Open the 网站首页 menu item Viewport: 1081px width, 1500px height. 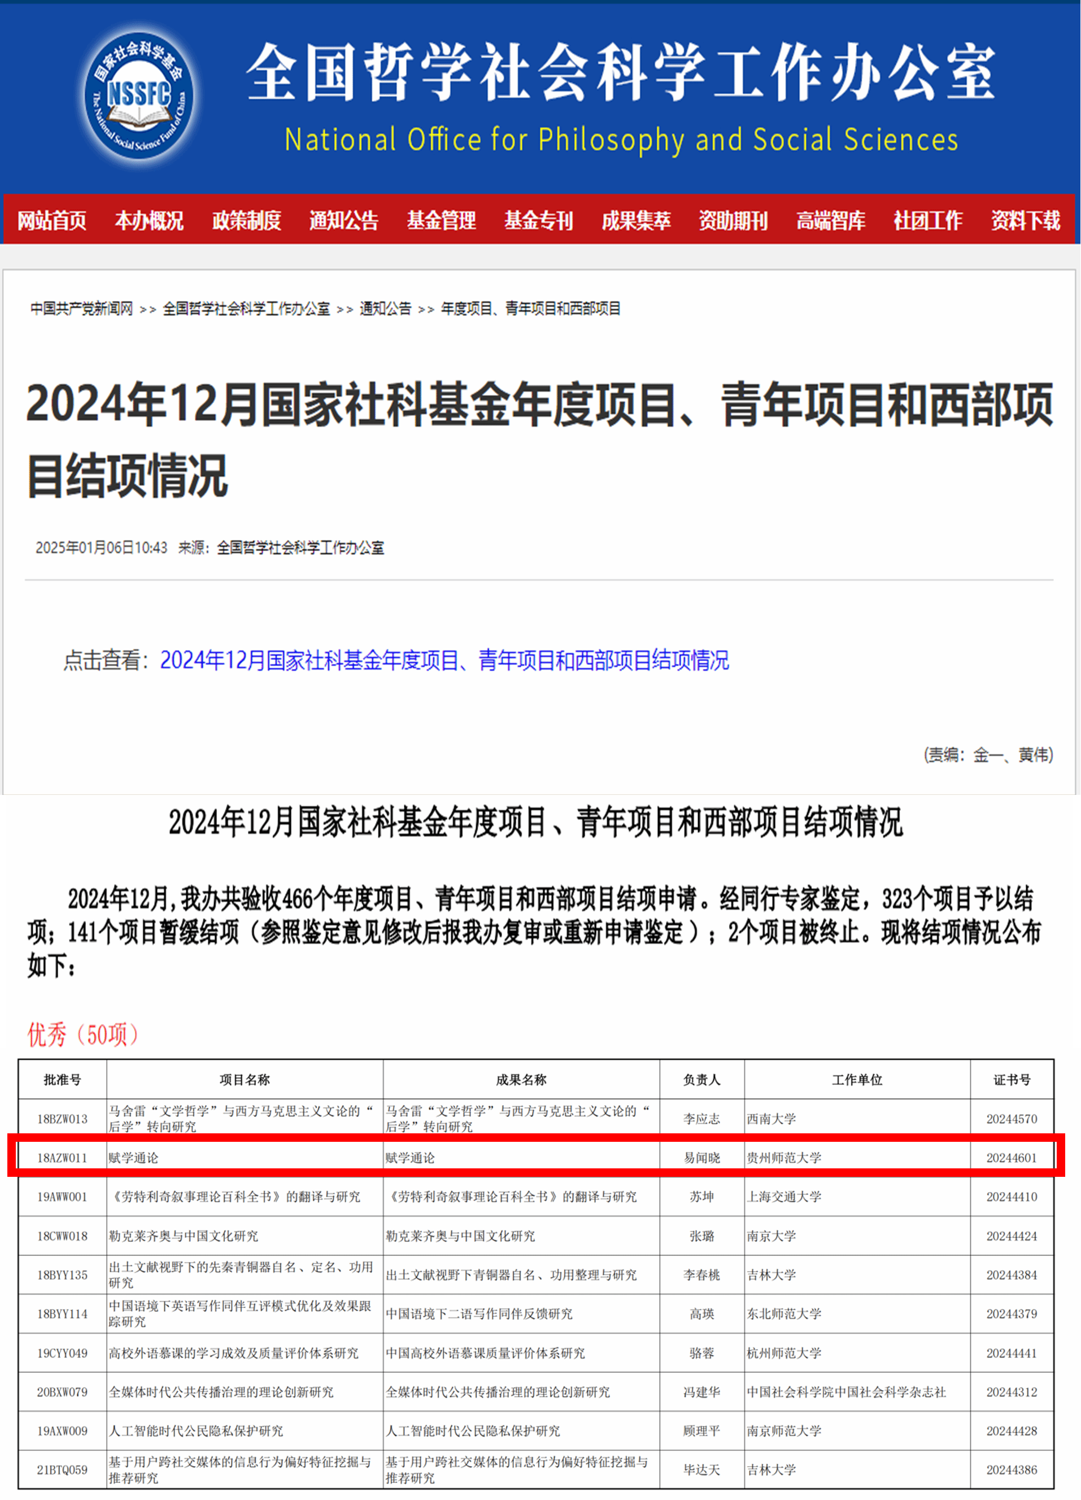(51, 220)
